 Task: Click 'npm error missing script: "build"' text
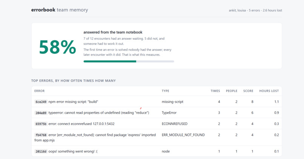[73, 102]
